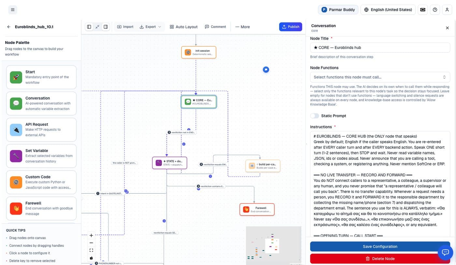456x265 pixels.
Task: Open the Export dropdown
Action: pyautogui.click(x=150, y=27)
